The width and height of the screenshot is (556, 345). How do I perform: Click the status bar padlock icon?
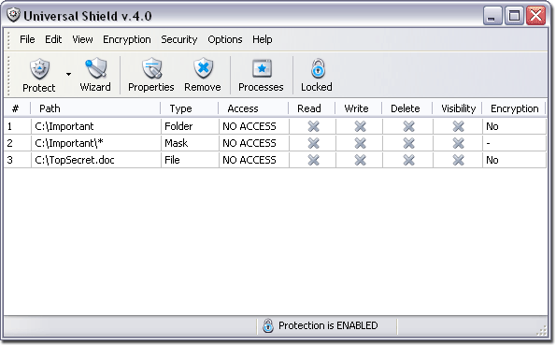click(268, 325)
